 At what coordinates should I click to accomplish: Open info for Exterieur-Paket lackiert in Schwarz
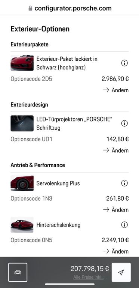[x=124, y=63]
